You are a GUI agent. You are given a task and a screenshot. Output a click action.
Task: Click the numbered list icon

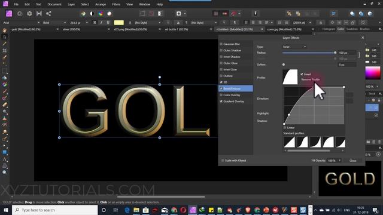click(287, 23)
